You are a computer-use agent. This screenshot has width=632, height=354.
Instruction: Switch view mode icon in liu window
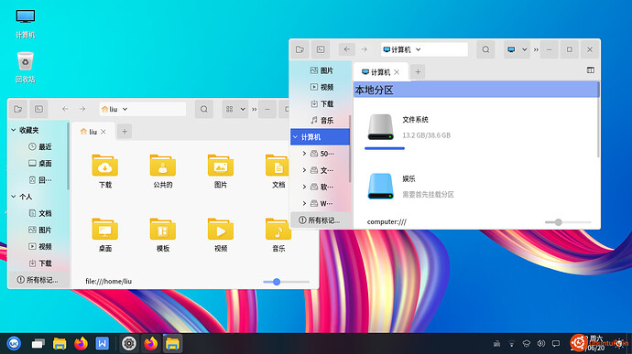(229, 109)
